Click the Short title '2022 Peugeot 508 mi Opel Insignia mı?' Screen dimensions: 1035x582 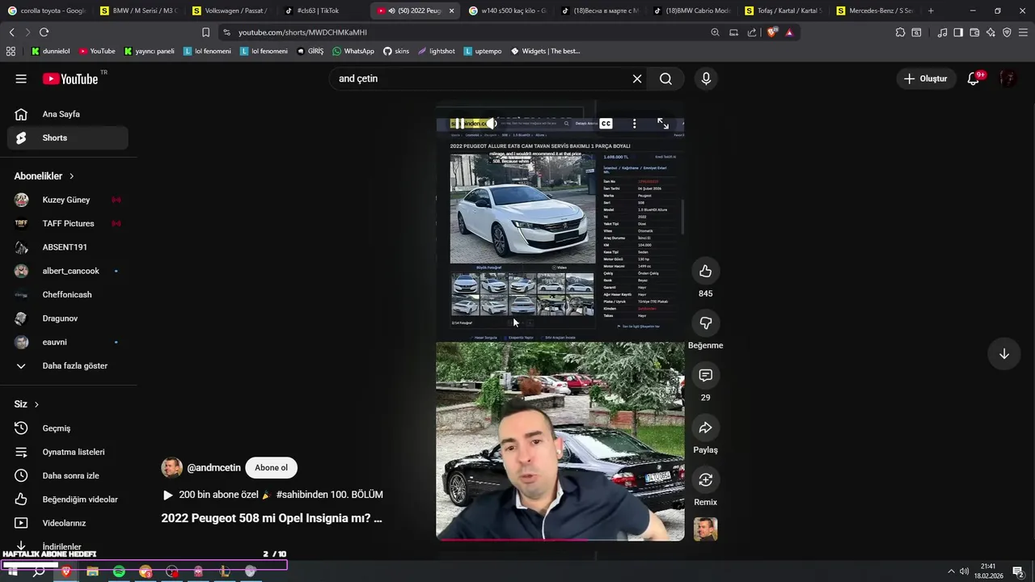(x=272, y=518)
